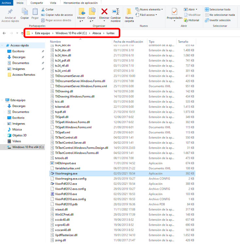Create a folder with Nueva carpeta
The image size is (240, 245).
pos(129,15)
